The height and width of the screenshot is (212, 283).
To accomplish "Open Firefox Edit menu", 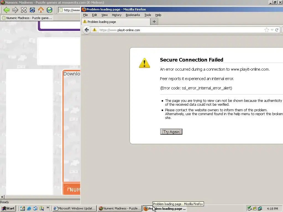I will click(x=95, y=15).
